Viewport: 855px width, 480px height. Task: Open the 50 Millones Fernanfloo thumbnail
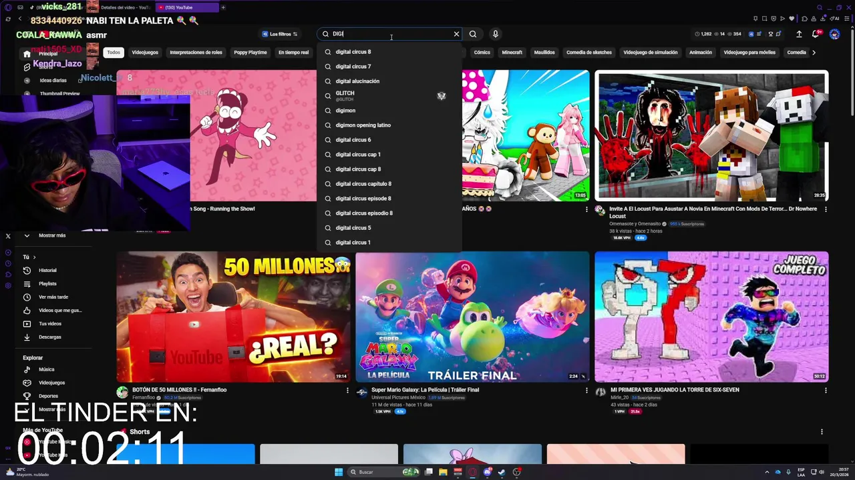[x=234, y=317]
